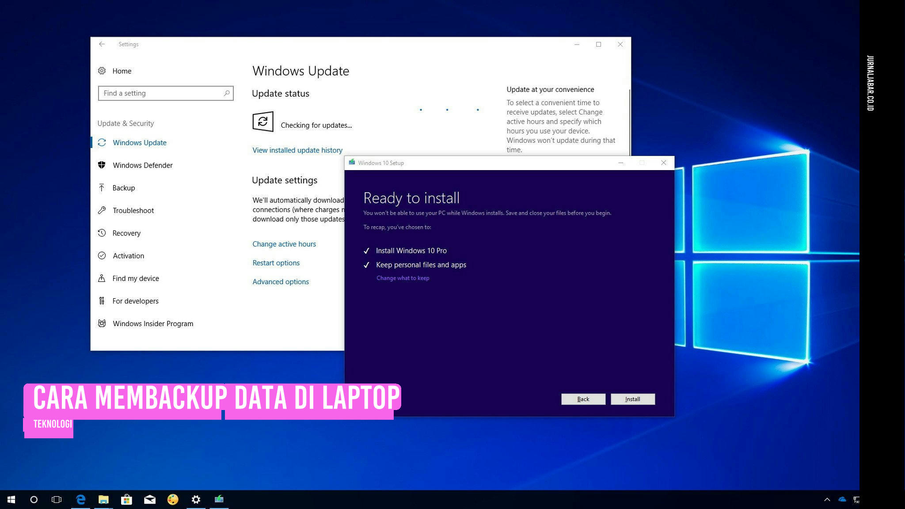Open Cortana search circle on taskbar
Image resolution: width=905 pixels, height=509 pixels.
coord(34,499)
